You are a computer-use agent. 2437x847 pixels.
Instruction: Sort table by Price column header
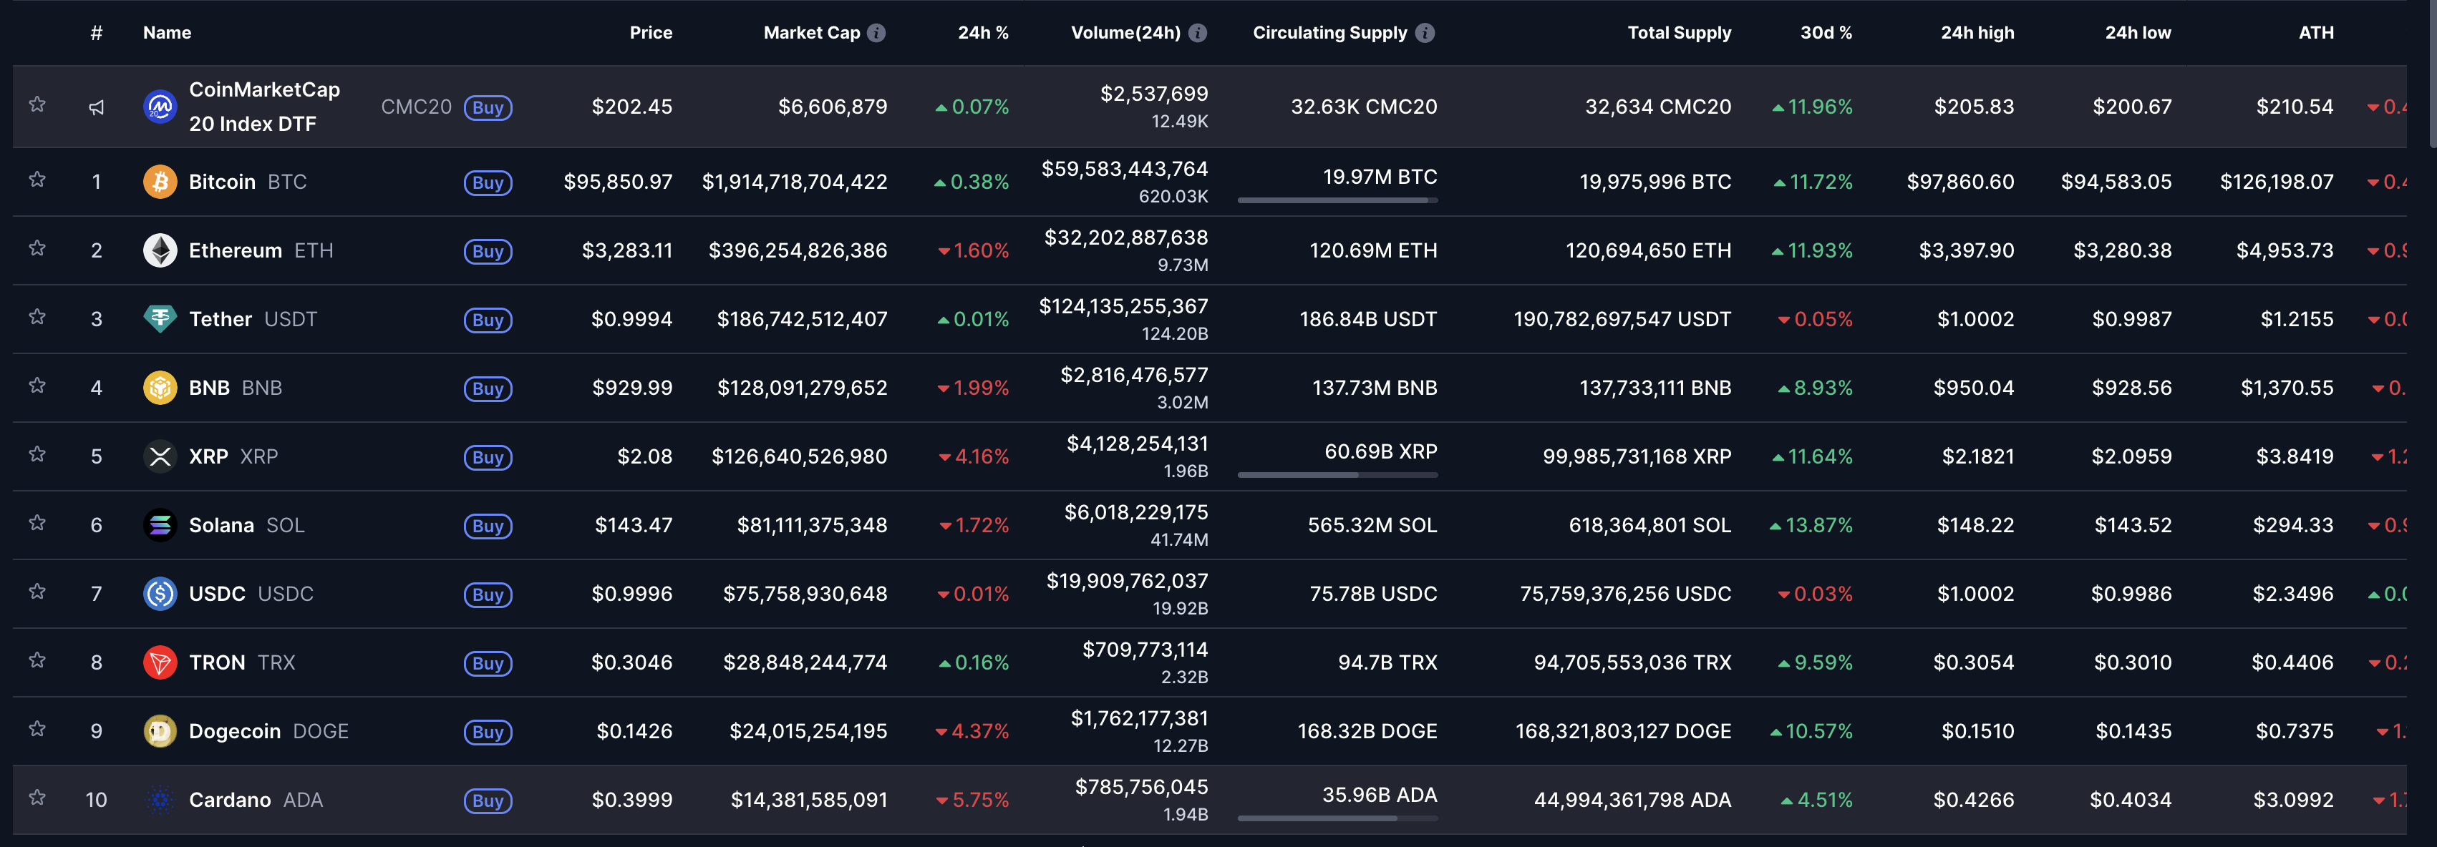coord(651,33)
